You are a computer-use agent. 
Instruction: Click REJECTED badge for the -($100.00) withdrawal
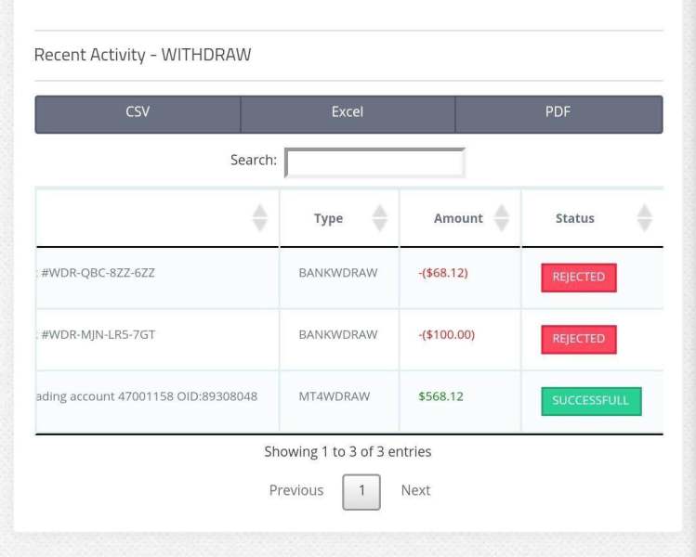(578, 339)
